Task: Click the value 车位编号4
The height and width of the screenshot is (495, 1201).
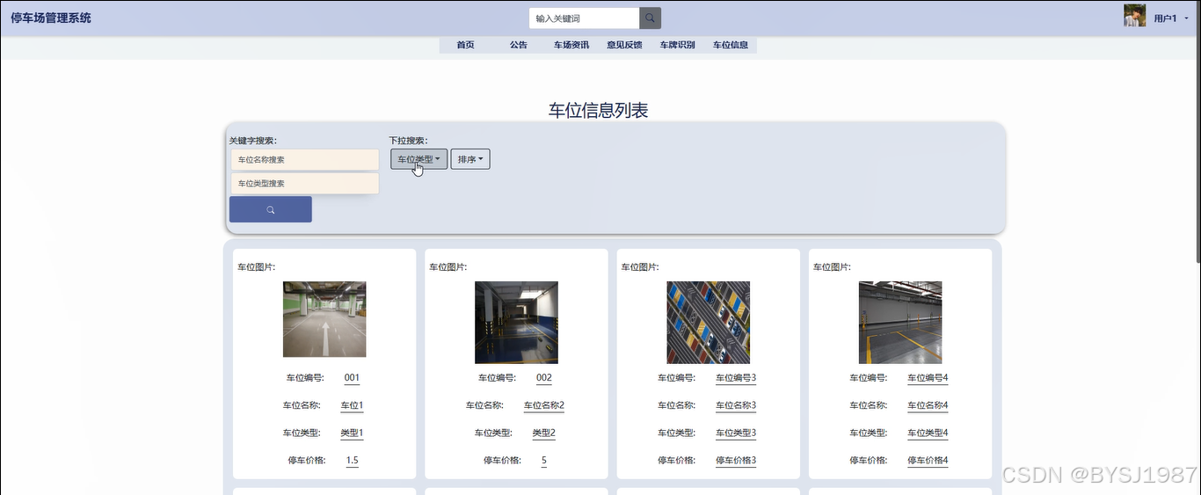Action: pos(928,378)
